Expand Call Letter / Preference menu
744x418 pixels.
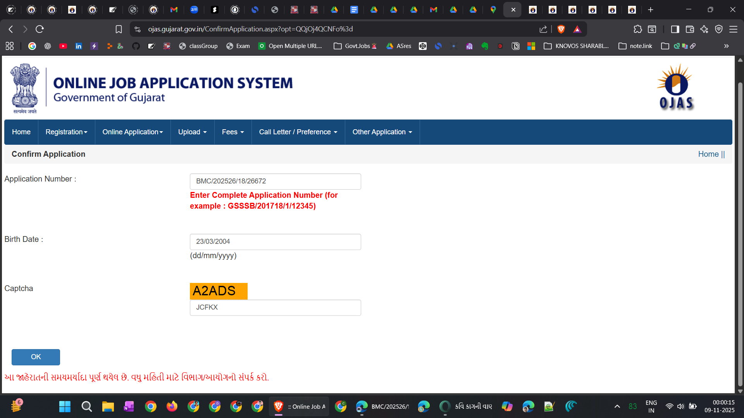298,132
